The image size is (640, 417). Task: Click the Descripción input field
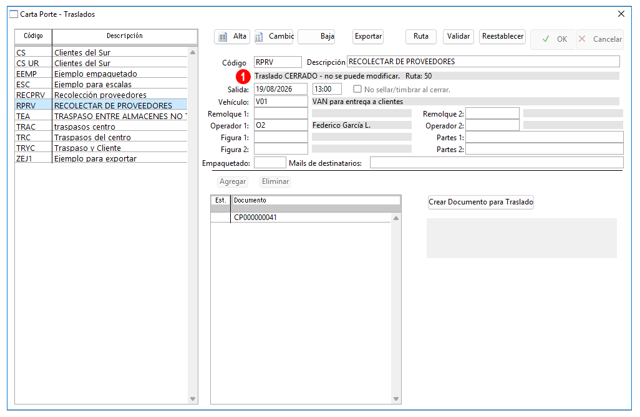483,62
